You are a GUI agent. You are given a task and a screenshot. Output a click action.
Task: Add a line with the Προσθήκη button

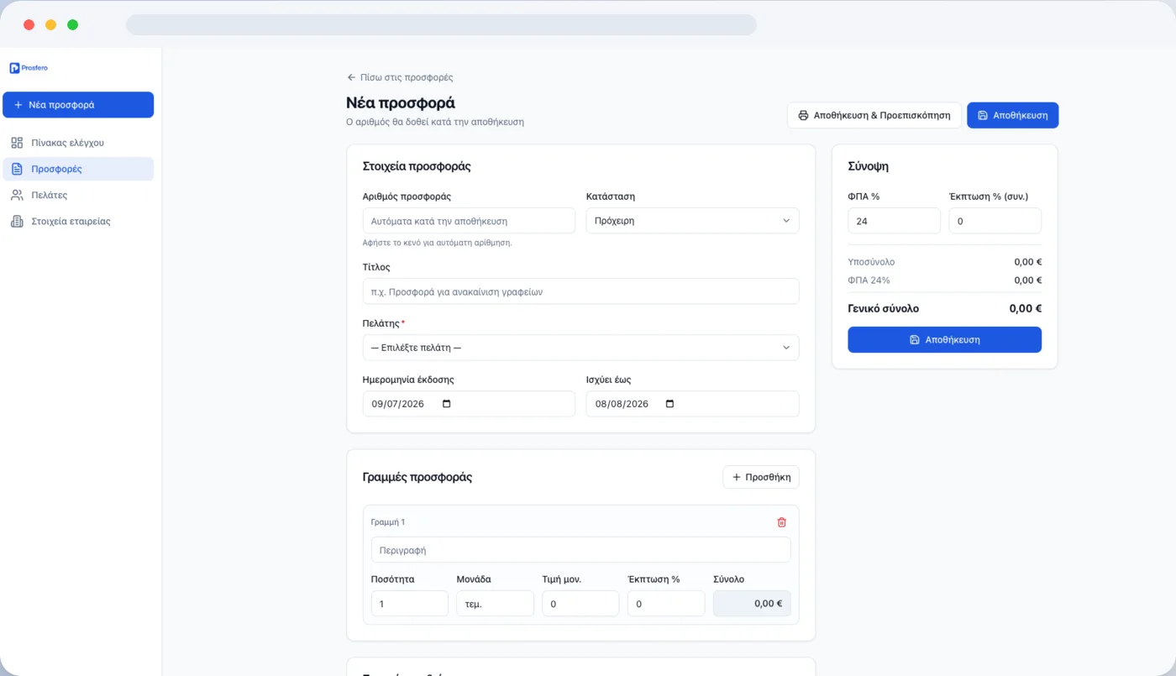click(x=761, y=477)
